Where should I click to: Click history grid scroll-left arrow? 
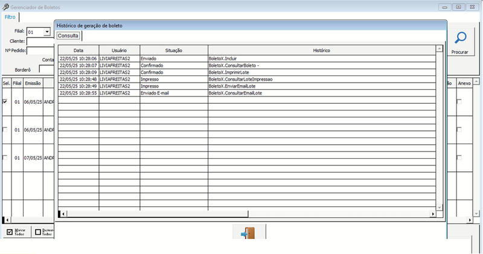click(x=63, y=214)
